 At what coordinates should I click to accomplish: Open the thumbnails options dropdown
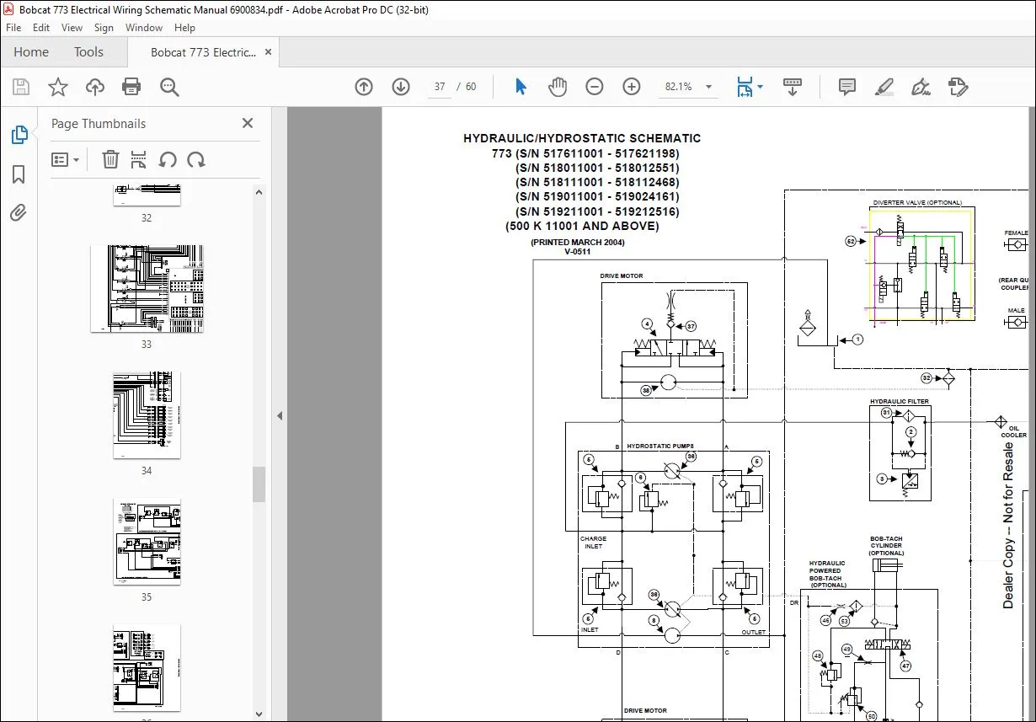click(66, 159)
